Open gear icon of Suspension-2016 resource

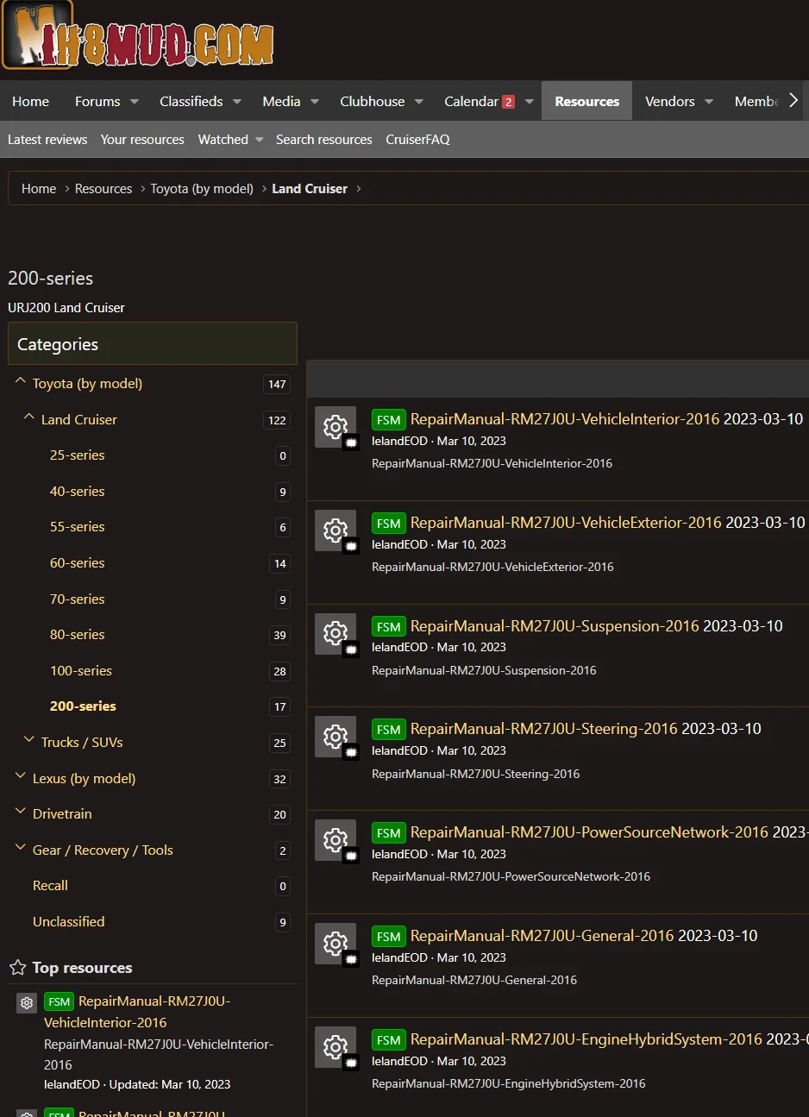[x=336, y=634]
